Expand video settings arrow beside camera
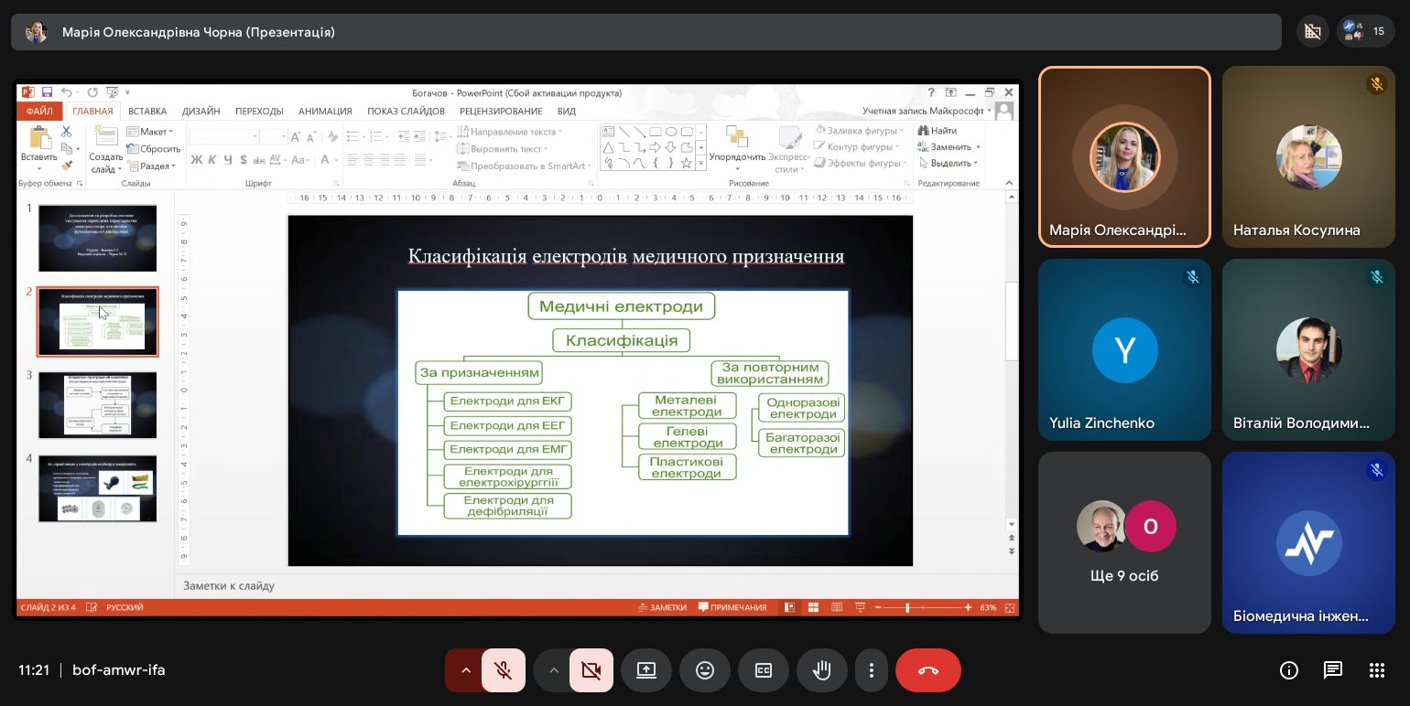This screenshot has height=706, width=1410. [553, 670]
